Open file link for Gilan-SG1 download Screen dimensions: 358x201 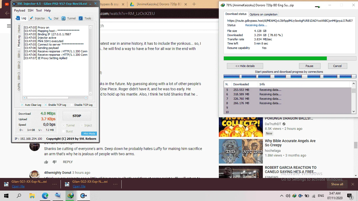(x=18, y=186)
